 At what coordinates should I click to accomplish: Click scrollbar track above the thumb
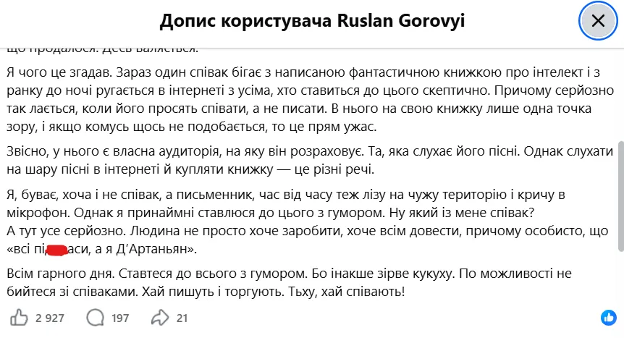pos(620,95)
